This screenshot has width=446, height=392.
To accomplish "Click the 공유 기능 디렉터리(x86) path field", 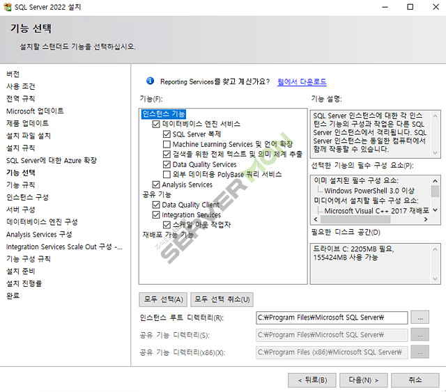I will click(332, 352).
